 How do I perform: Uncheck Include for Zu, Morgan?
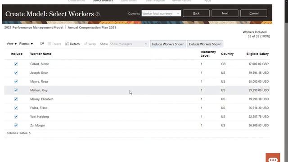16,125
